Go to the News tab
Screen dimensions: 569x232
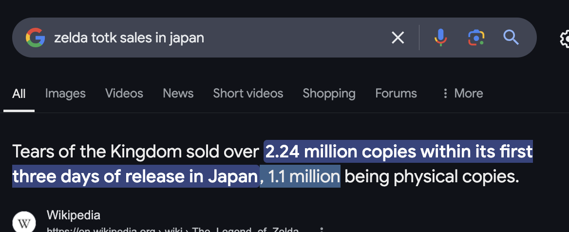[x=178, y=94]
